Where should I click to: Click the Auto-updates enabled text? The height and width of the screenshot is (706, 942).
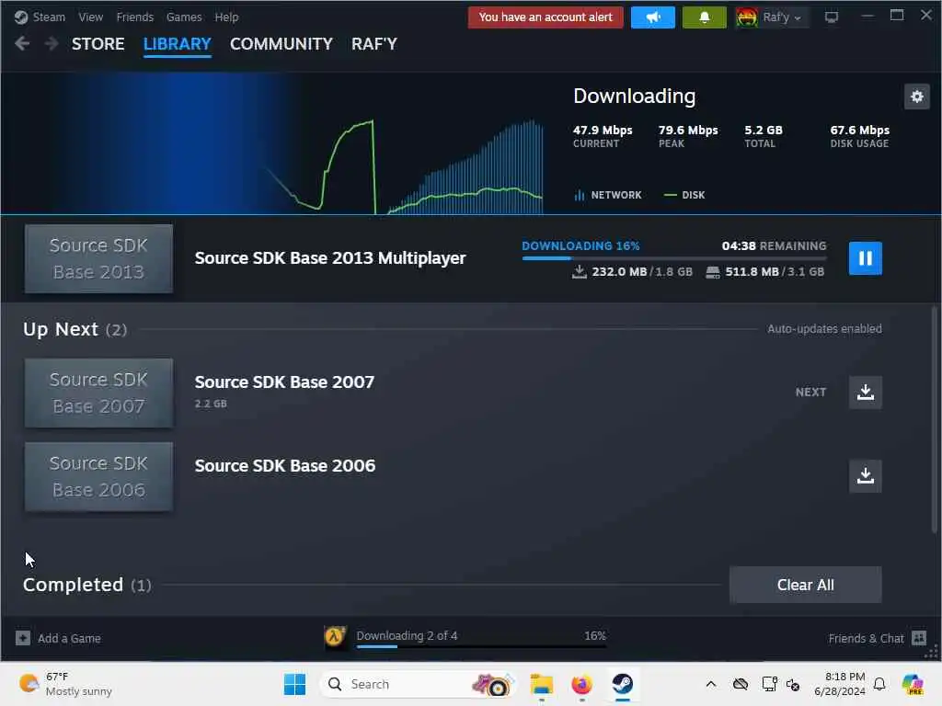pyautogui.click(x=824, y=329)
